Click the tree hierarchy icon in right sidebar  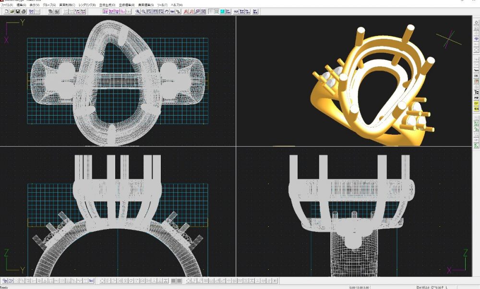tap(476, 92)
